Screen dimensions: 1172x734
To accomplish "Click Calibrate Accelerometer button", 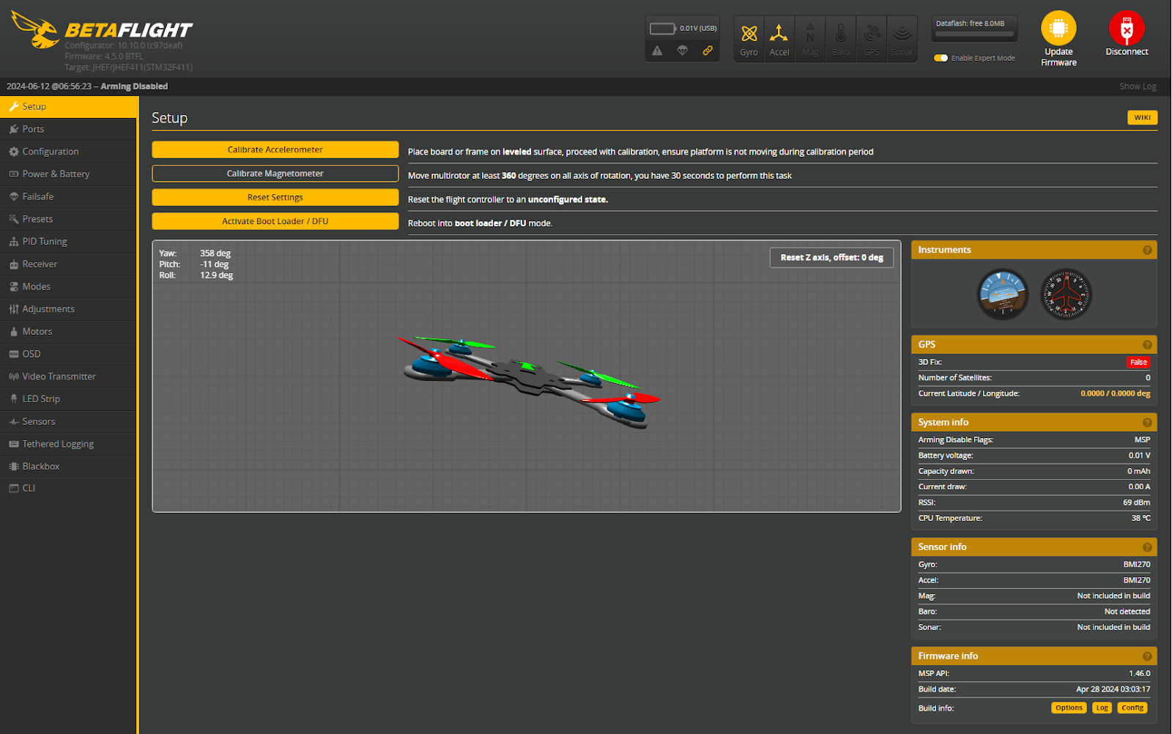I will click(x=275, y=149).
